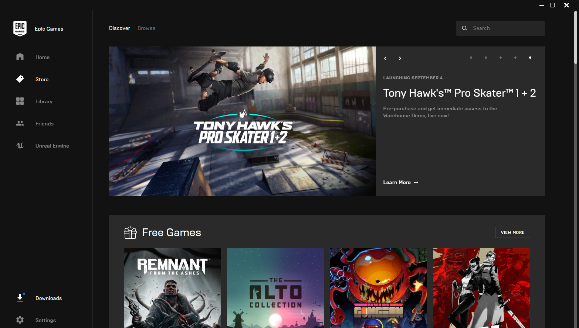Open The Alto Collection game card

275,288
